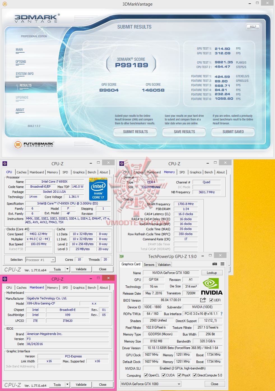Click Close button in pink CPU-Z window
This screenshot has width=275, height=391.
(x=103, y=385)
